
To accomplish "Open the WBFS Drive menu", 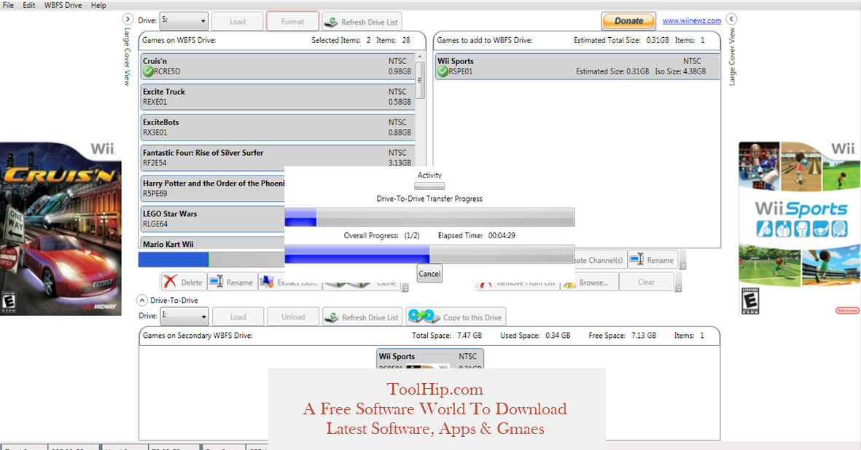I will click(x=63, y=5).
